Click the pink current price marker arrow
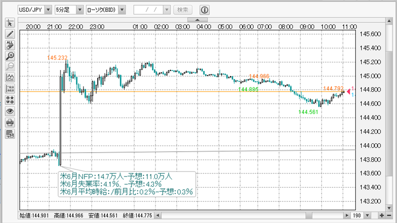Image resolution: width=397 pixels, height=223 pixels. pyautogui.click(x=349, y=91)
